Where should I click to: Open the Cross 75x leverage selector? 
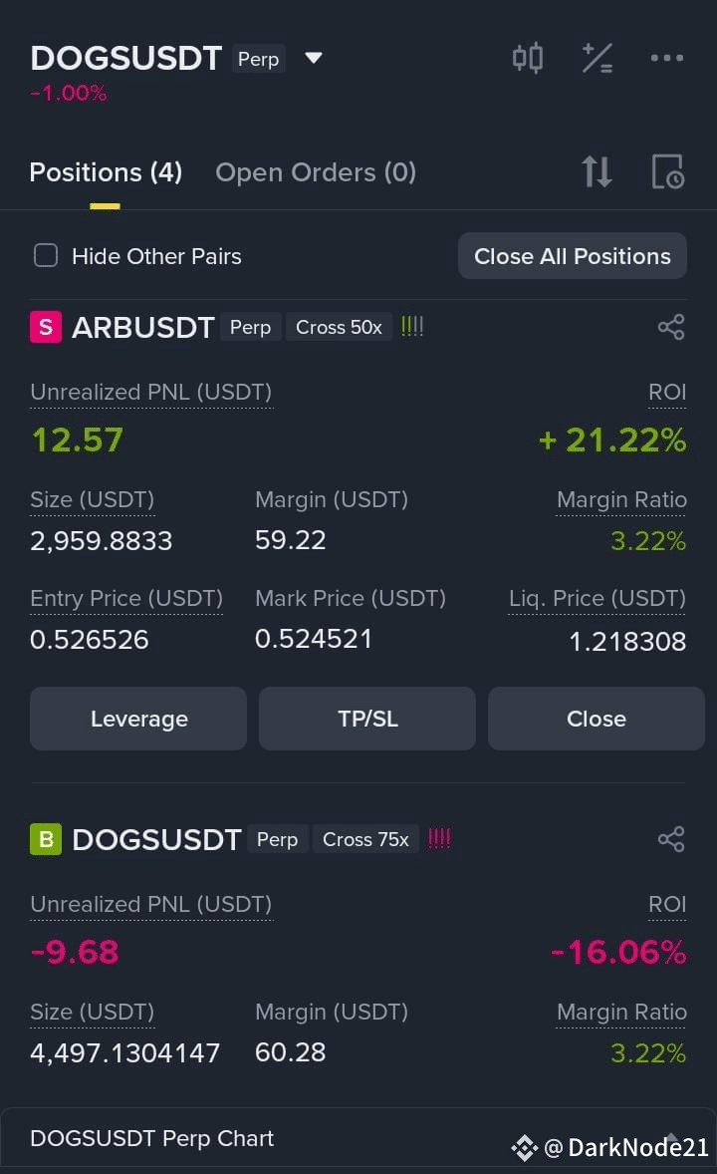coord(366,839)
